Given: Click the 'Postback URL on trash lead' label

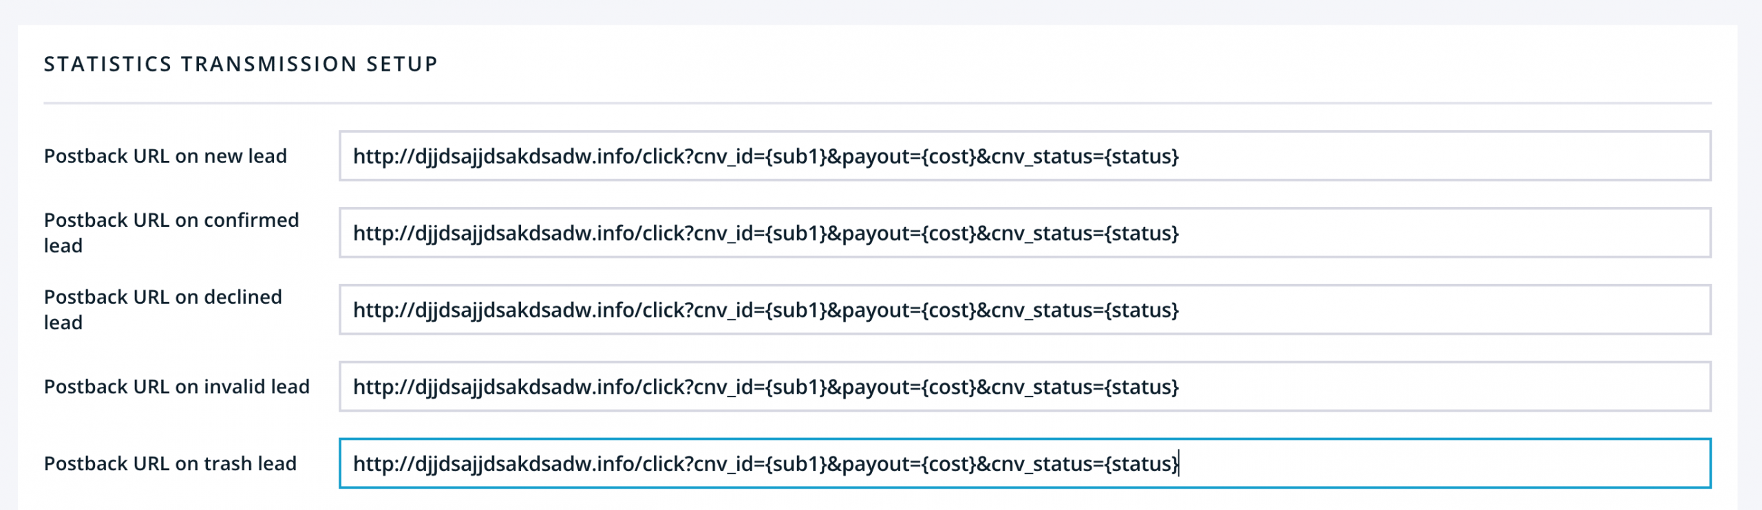Looking at the screenshot, I should [x=170, y=464].
